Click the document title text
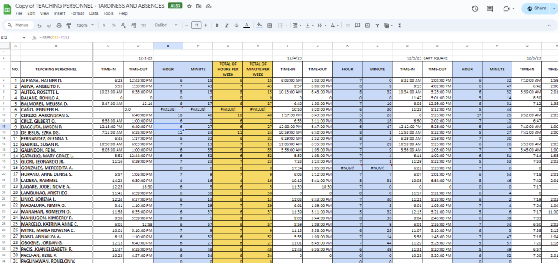558x263 pixels. [90, 6]
